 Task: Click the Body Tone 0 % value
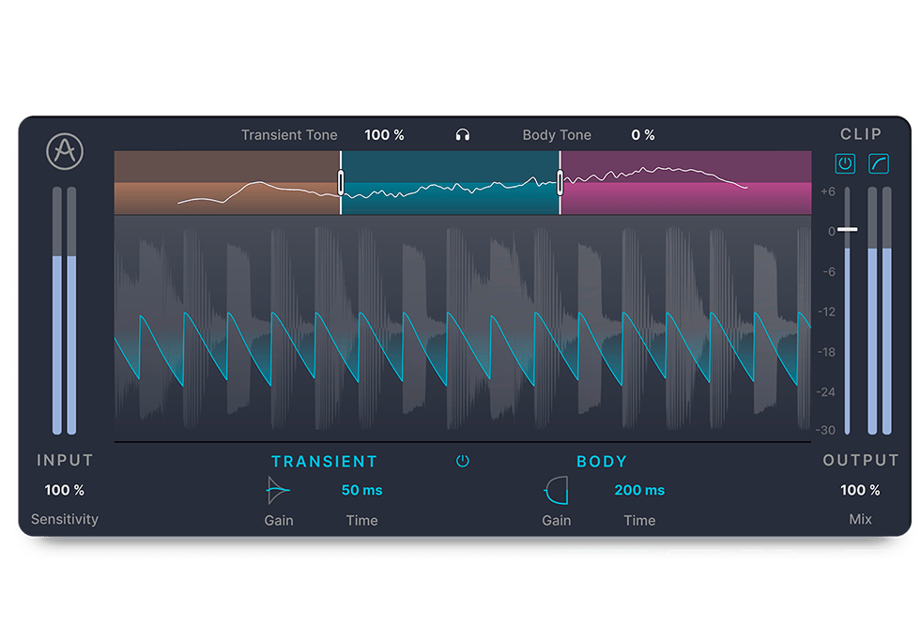point(642,135)
